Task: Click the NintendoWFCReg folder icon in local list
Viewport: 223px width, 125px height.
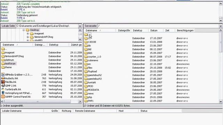Action: (x=3, y=56)
